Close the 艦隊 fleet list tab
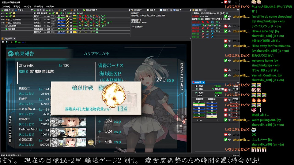 (13, 10)
